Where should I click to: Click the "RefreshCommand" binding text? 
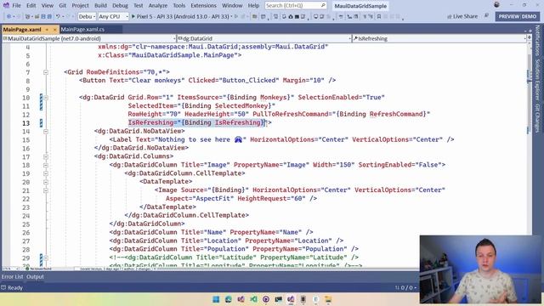pos(397,114)
